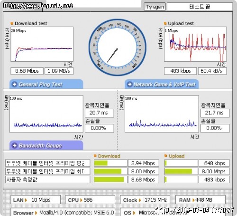Click the arrow icon on Network Game & VoIP Test
Image resolution: width=237 pixels, height=216 pixels.
click(x=130, y=85)
